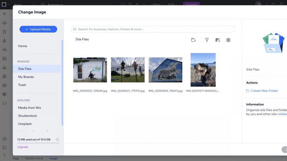
Task: Switch to grid view icon
Action: 228,40
